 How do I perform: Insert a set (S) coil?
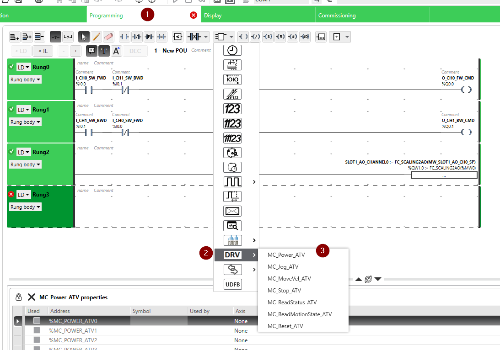[x=268, y=37]
